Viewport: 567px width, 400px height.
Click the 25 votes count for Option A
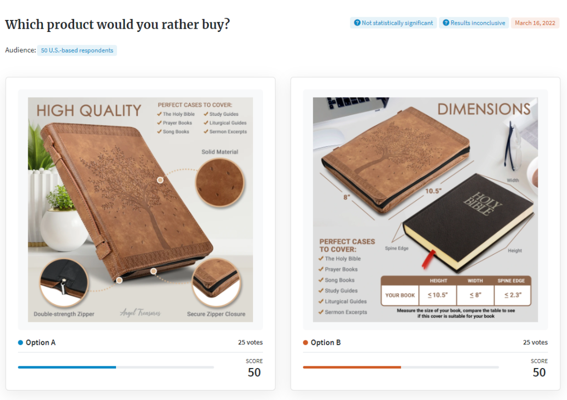(x=250, y=342)
